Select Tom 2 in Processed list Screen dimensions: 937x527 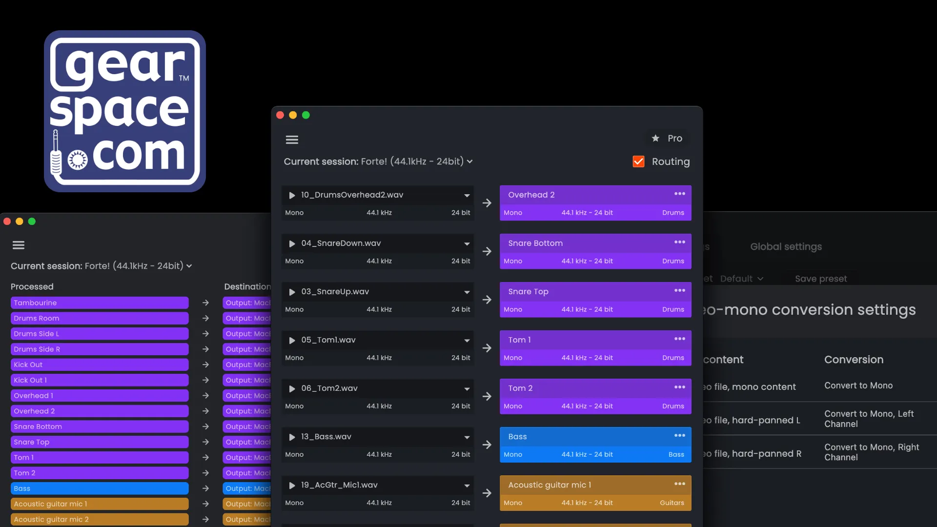(100, 473)
